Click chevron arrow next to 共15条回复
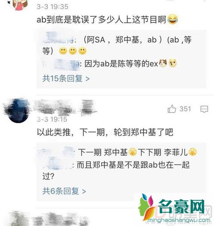This screenshot has height=226, width=214. click(88, 79)
